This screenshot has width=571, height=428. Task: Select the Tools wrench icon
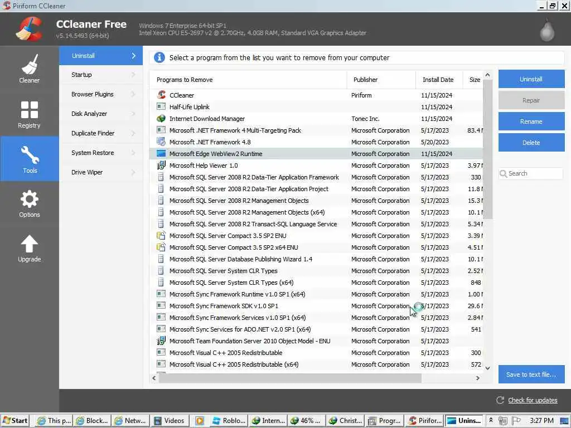point(30,155)
